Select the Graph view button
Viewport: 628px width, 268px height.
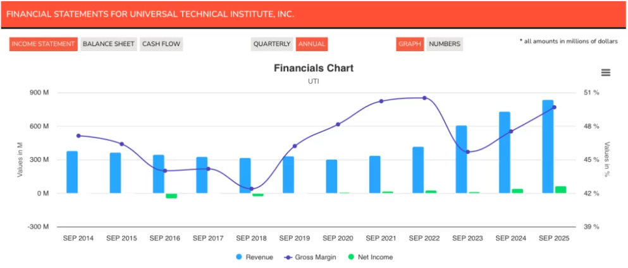pyautogui.click(x=410, y=44)
